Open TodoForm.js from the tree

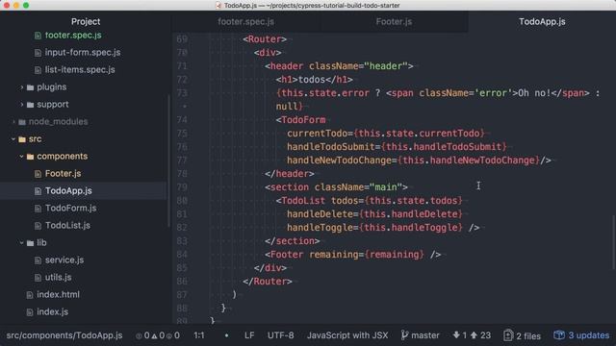tap(70, 208)
